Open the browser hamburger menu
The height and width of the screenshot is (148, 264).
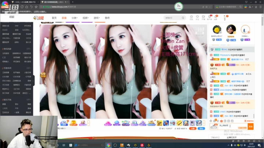260,7
